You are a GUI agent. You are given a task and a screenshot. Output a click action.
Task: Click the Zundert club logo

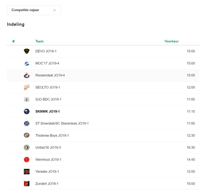coord(27,184)
